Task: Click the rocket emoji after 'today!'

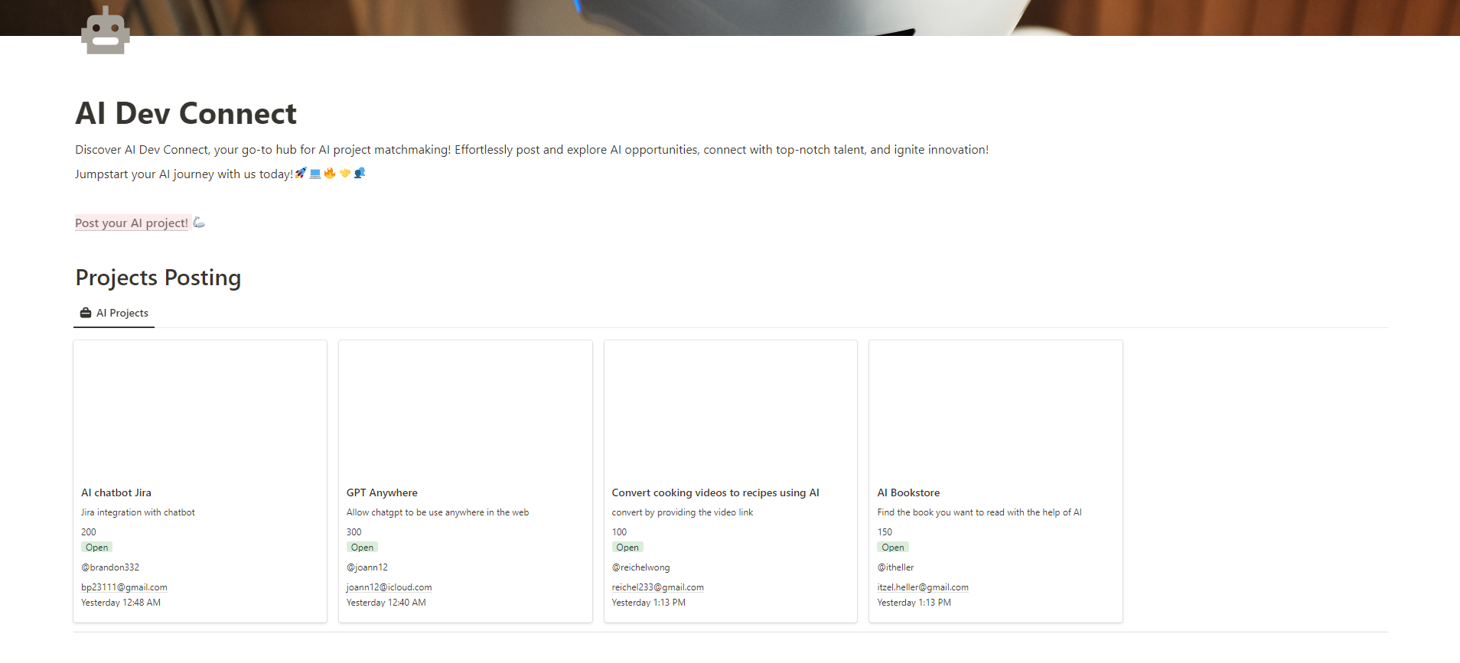Action: coord(301,173)
